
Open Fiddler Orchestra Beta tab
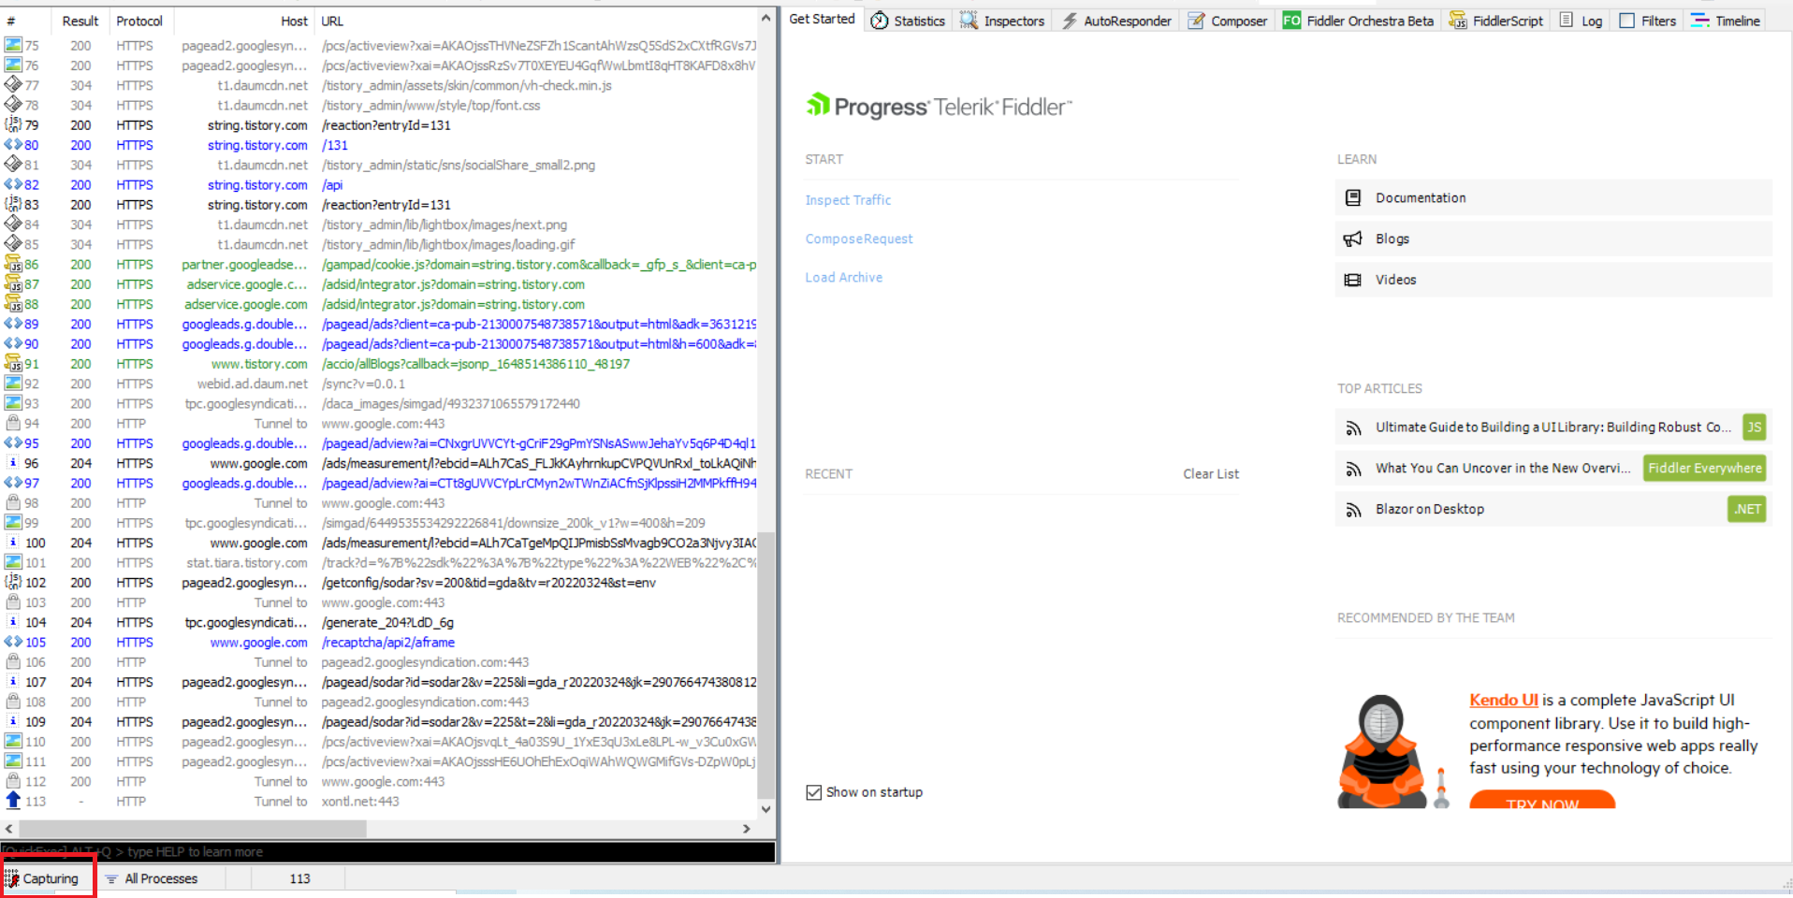coord(1358,21)
